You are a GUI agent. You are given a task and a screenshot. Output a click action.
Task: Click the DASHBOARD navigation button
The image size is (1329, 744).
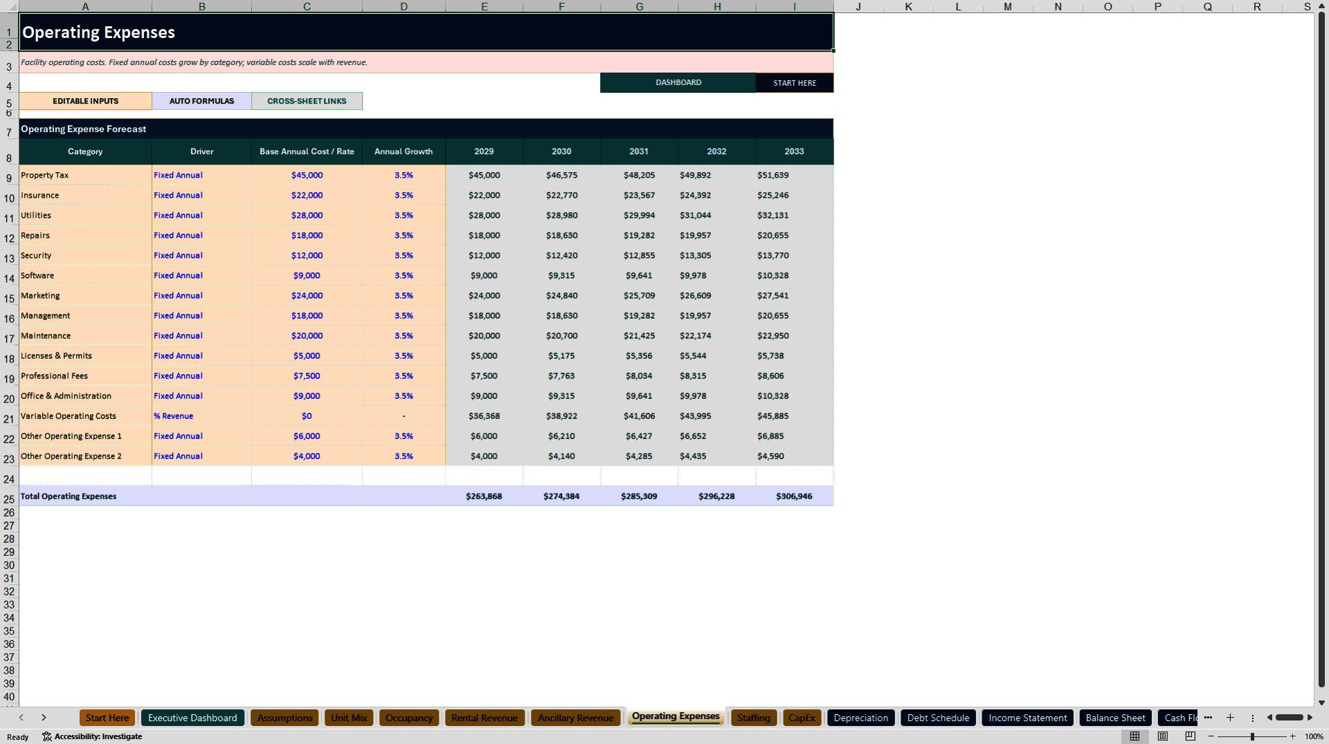point(678,82)
